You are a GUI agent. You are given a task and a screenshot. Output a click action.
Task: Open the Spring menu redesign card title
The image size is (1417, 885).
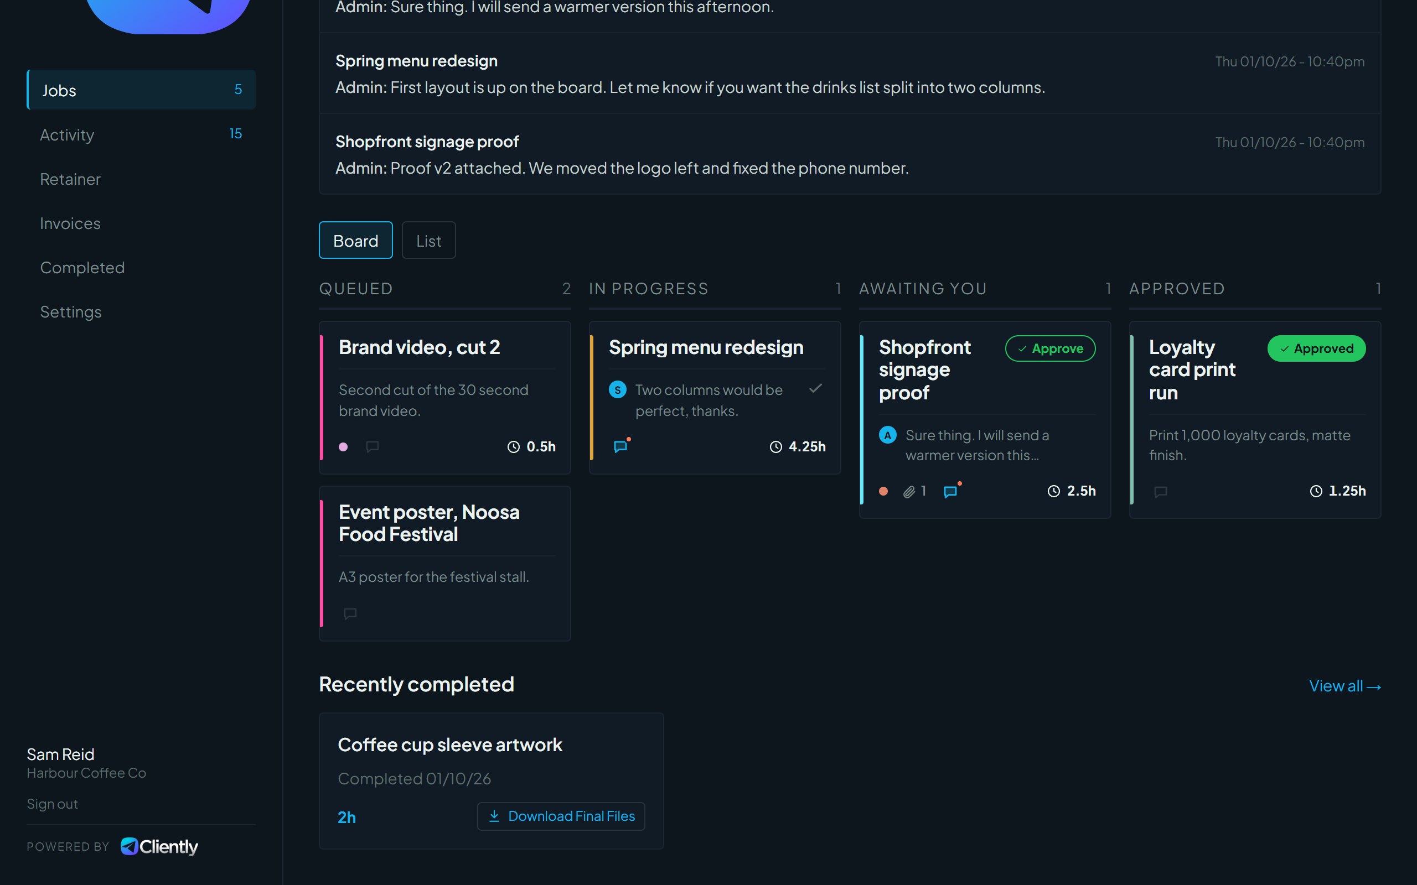[x=706, y=347]
